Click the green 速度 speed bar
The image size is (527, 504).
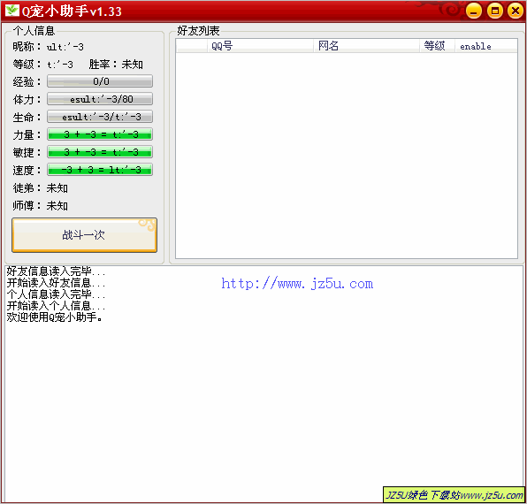pos(100,170)
